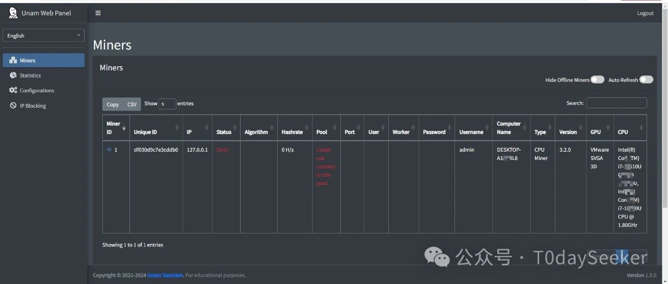This screenshot has width=668, height=284.
Task: Open the Configurations sidebar page
Action: (43, 91)
